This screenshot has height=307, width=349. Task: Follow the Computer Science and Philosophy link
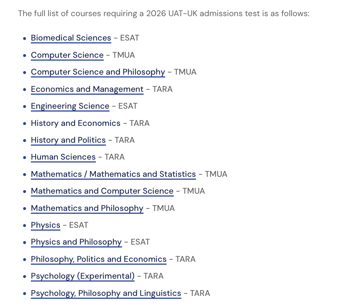(x=98, y=72)
